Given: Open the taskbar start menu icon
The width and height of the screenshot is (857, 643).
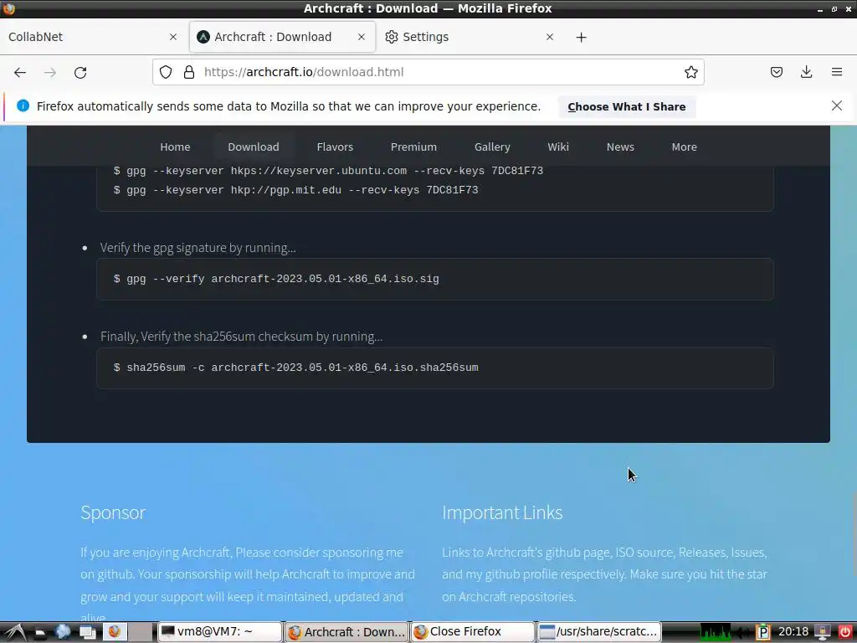Looking at the screenshot, I should [x=14, y=632].
